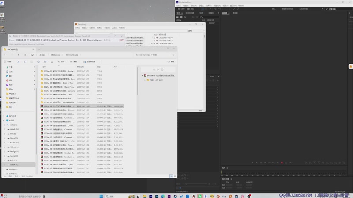353x198 pixels.
Task: Click the Multitrack view button in Audition
Action: [191, 9]
